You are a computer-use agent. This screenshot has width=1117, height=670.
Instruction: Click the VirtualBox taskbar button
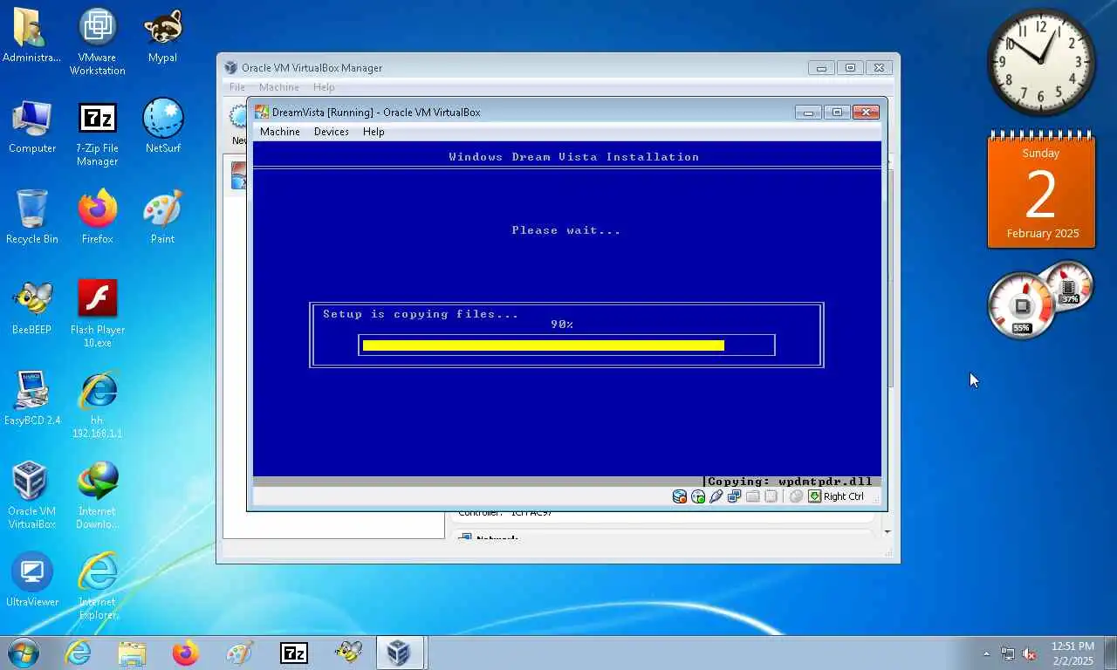coord(400,653)
